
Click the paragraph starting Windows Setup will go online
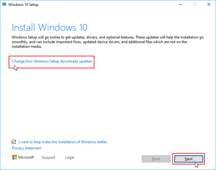click(x=108, y=42)
